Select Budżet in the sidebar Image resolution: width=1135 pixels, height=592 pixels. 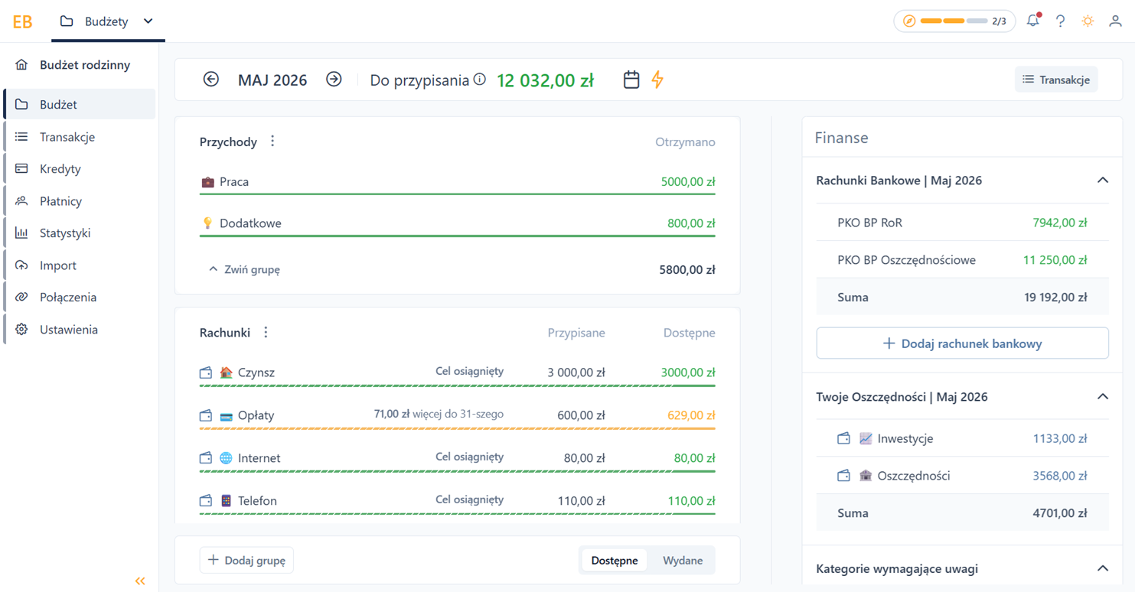80,104
